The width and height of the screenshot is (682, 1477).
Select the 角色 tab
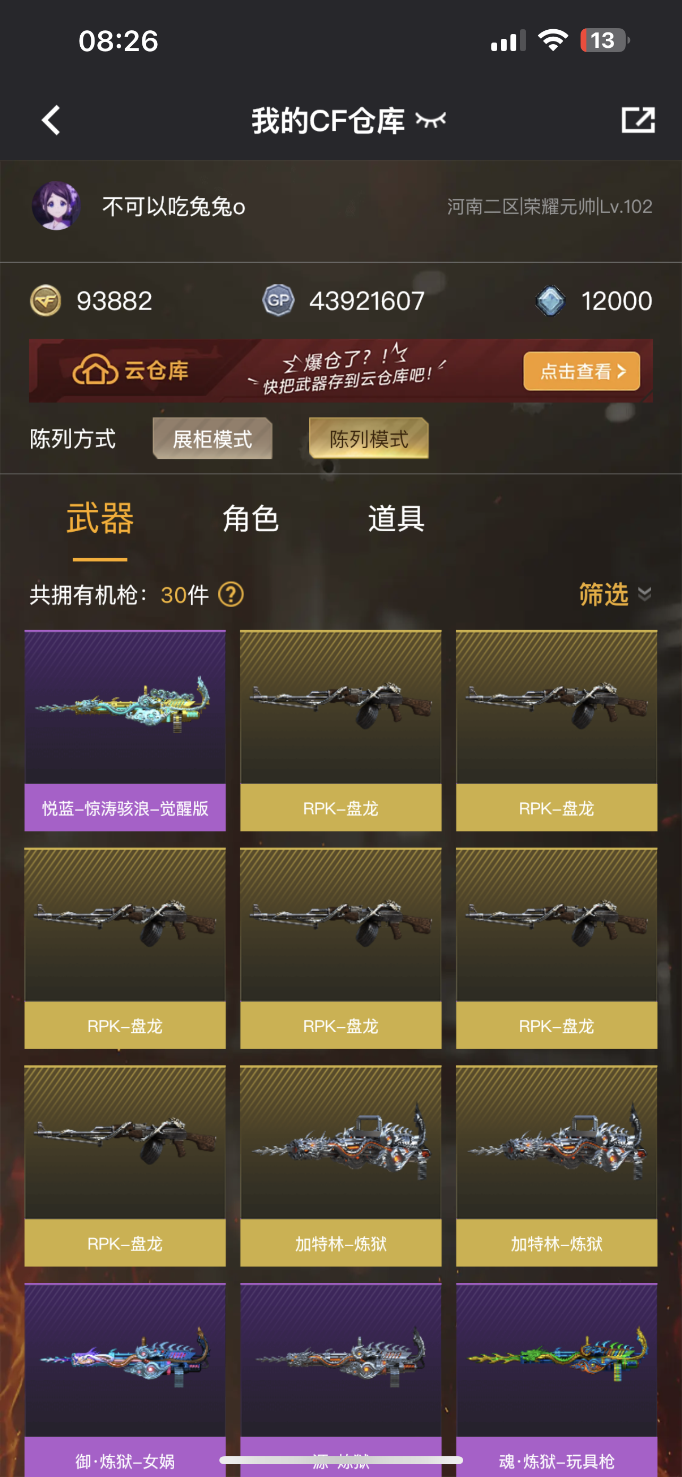[250, 519]
